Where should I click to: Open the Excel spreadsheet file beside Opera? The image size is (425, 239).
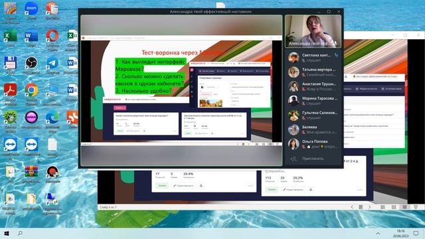pos(72,36)
